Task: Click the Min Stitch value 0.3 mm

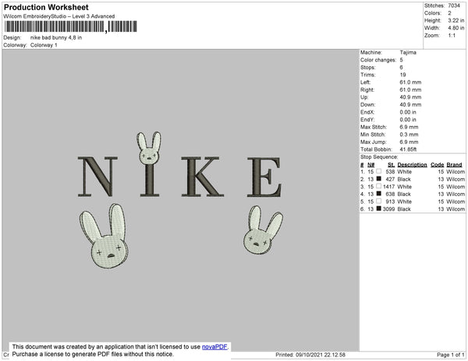Action: point(409,135)
